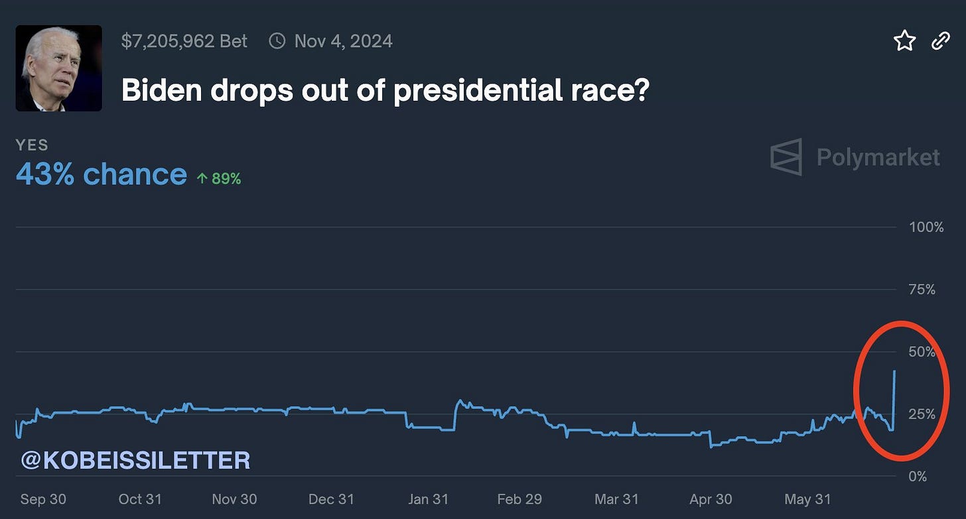966x519 pixels.
Task: Click the "Biden drops out of presidential race?" title
Action: 385,91
